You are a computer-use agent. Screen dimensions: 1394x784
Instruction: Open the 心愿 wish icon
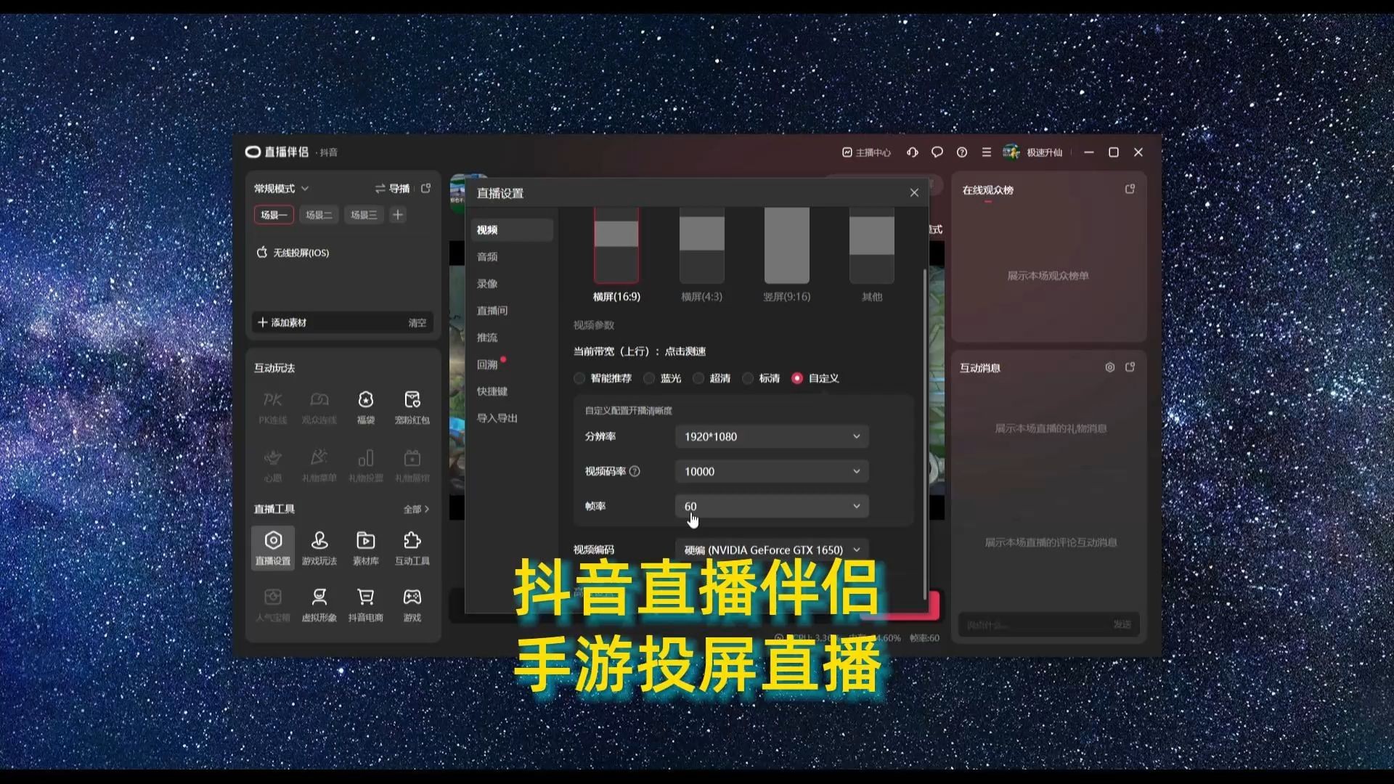pyautogui.click(x=273, y=466)
